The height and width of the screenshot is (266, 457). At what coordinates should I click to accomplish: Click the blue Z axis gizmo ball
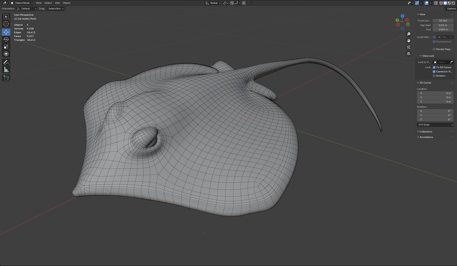pyautogui.click(x=402, y=16)
